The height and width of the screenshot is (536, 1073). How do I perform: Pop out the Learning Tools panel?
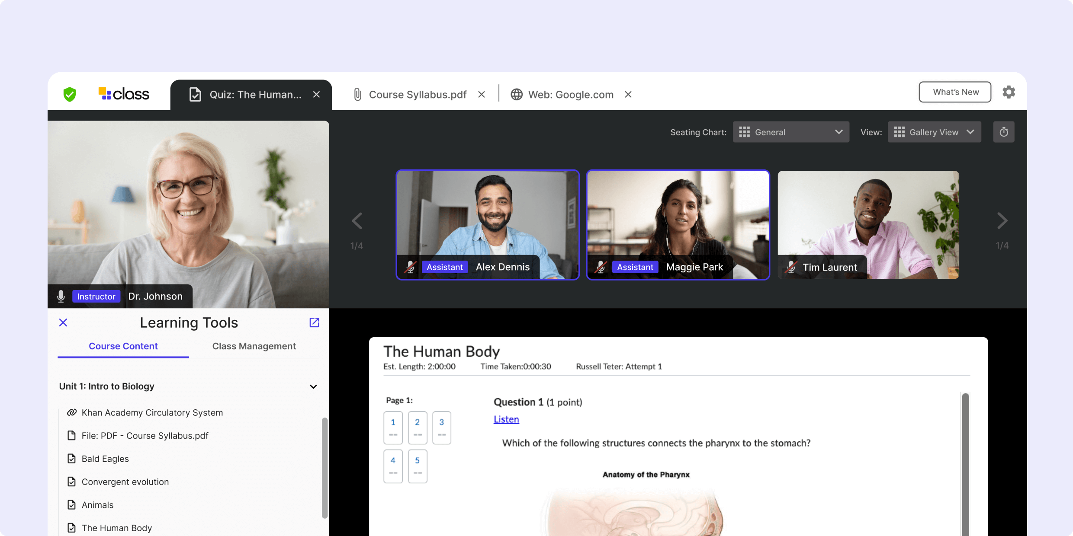(x=314, y=322)
